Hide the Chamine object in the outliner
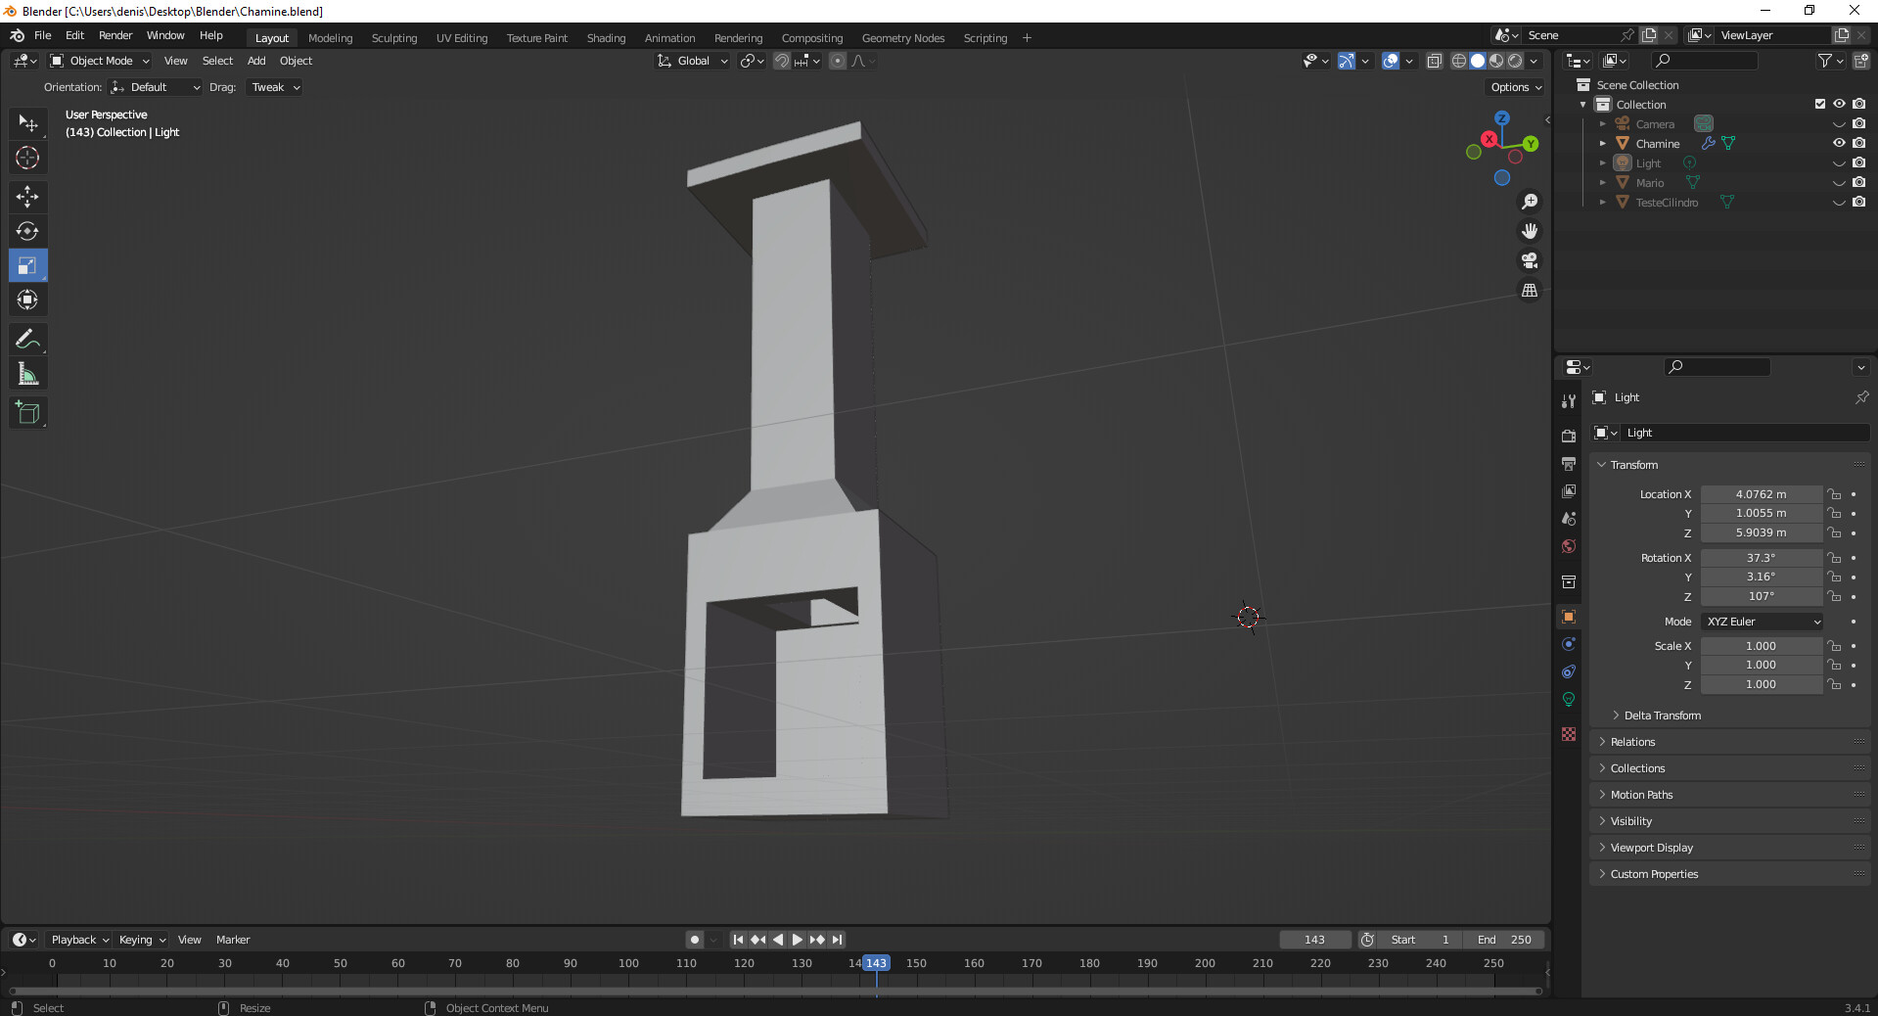Image resolution: width=1878 pixels, height=1016 pixels. pos(1839,143)
